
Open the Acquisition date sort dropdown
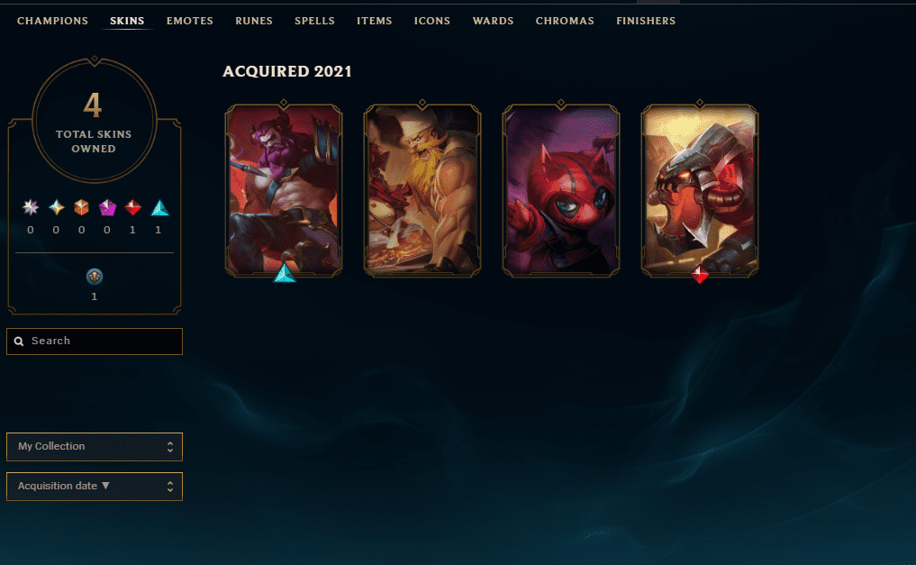click(94, 486)
